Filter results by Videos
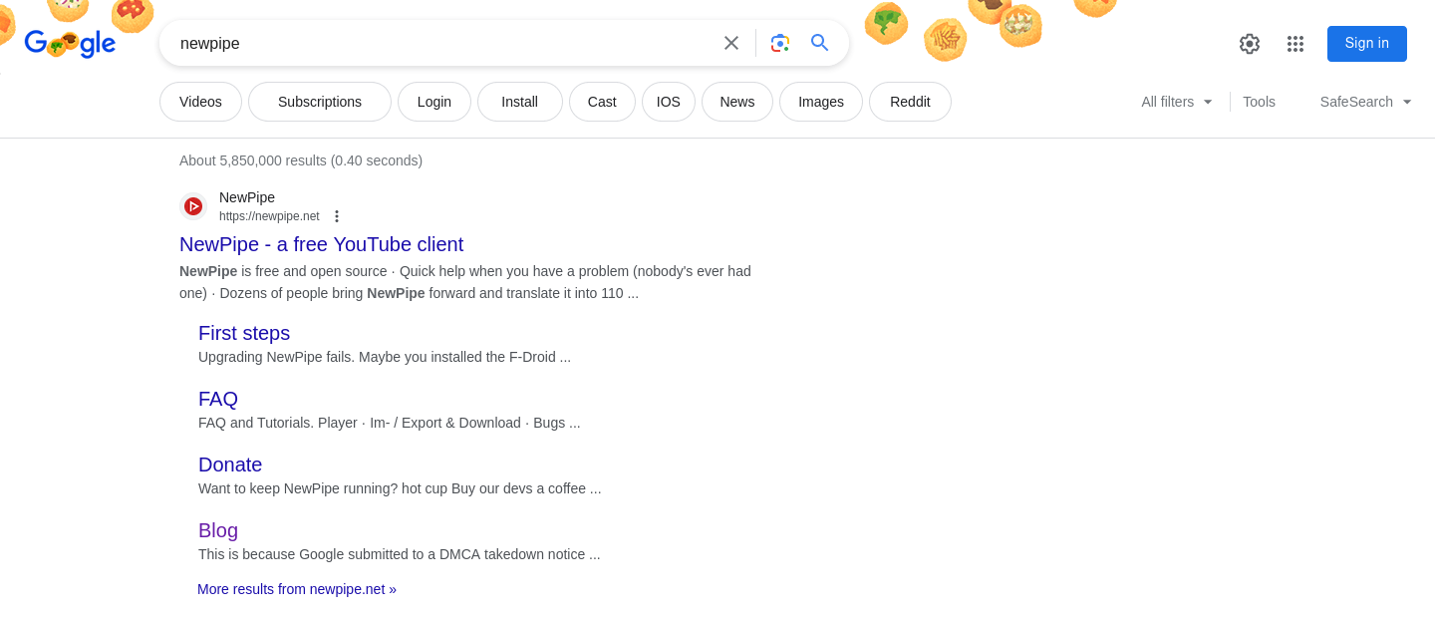This screenshot has height=620, width=1435. (x=200, y=102)
